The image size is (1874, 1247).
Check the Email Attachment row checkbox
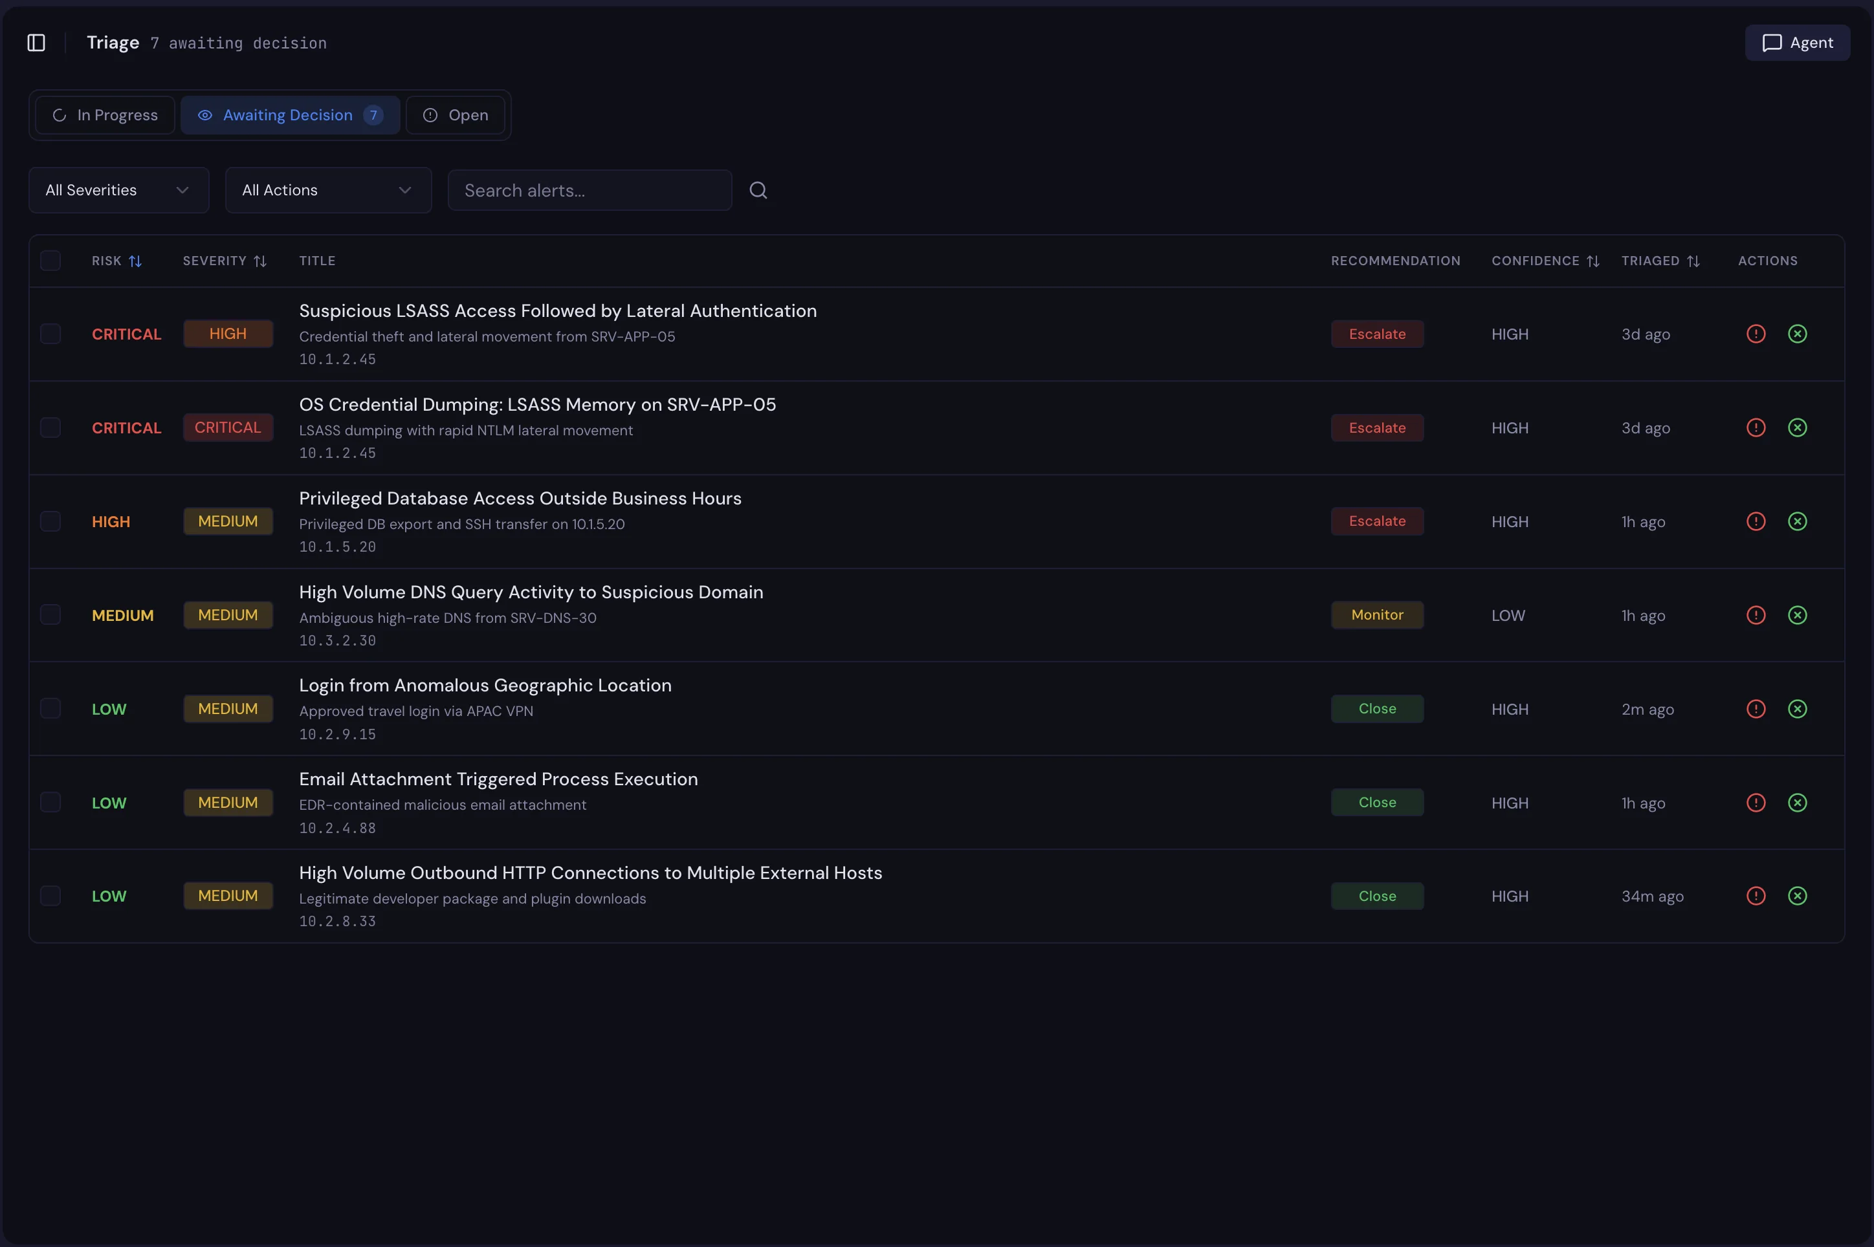(51, 803)
